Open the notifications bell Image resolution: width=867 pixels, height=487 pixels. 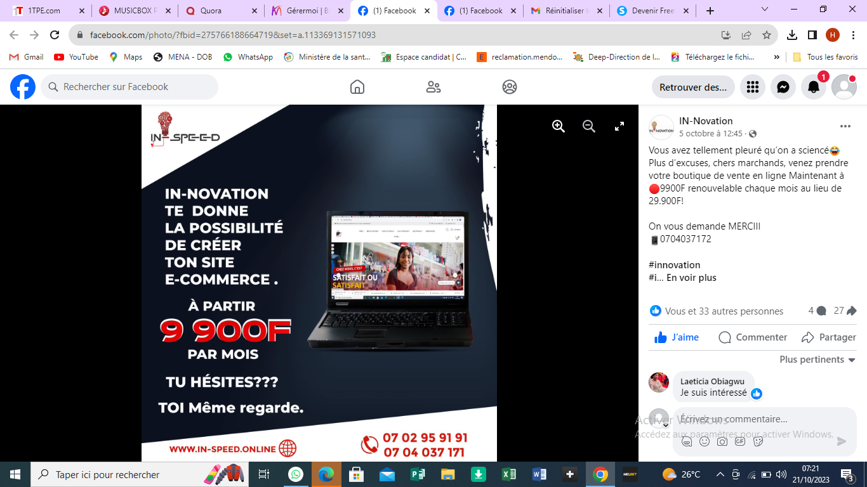814,87
